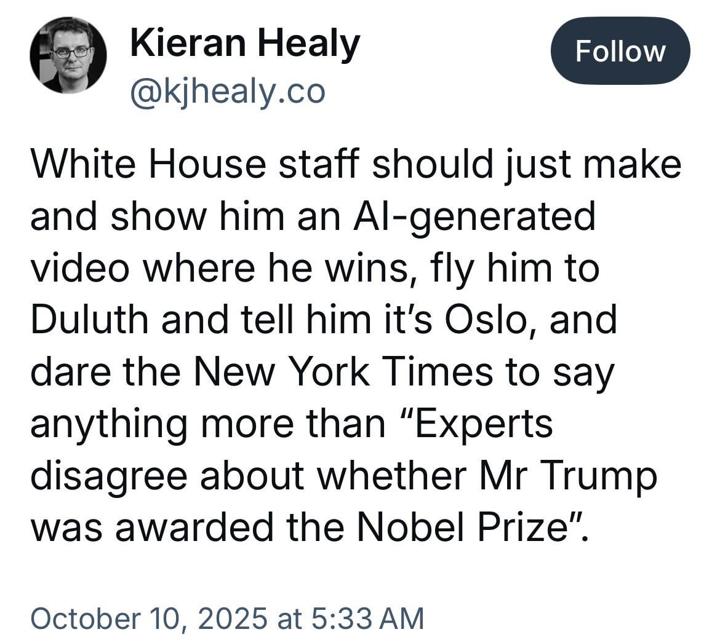Click Kieran Healy's profile avatar photo
Image resolution: width=720 pixels, height=640 pixels.
point(68,55)
